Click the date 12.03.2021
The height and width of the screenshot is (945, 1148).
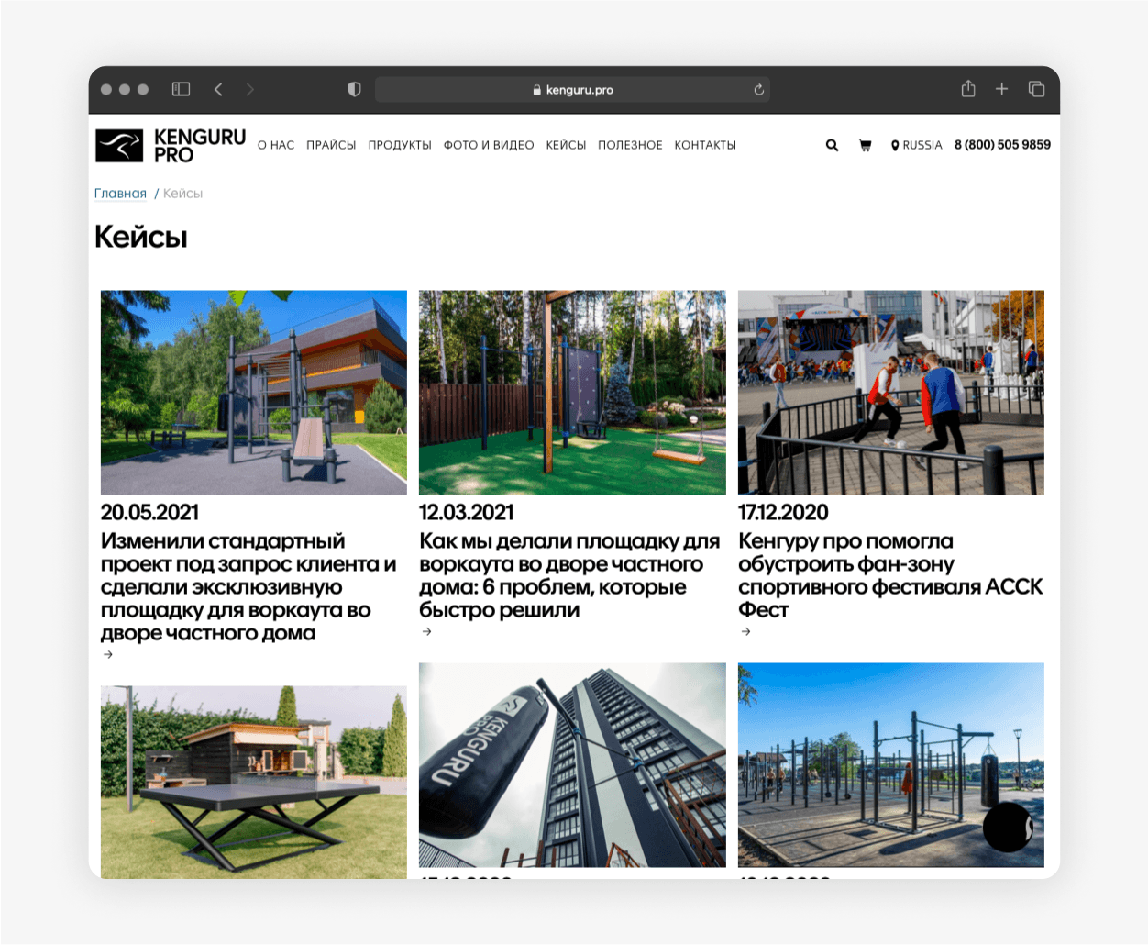467,512
